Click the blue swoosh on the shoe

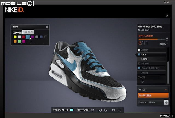(70, 64)
